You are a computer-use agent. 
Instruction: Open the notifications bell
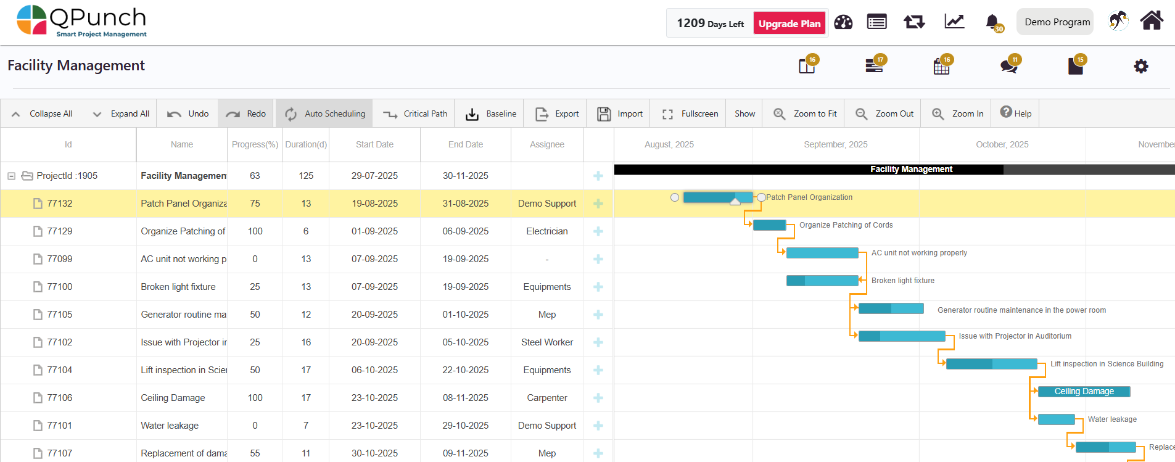click(992, 22)
